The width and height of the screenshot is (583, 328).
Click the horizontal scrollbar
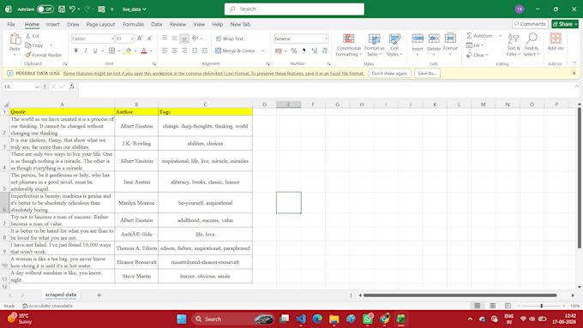pyautogui.click(x=460, y=295)
